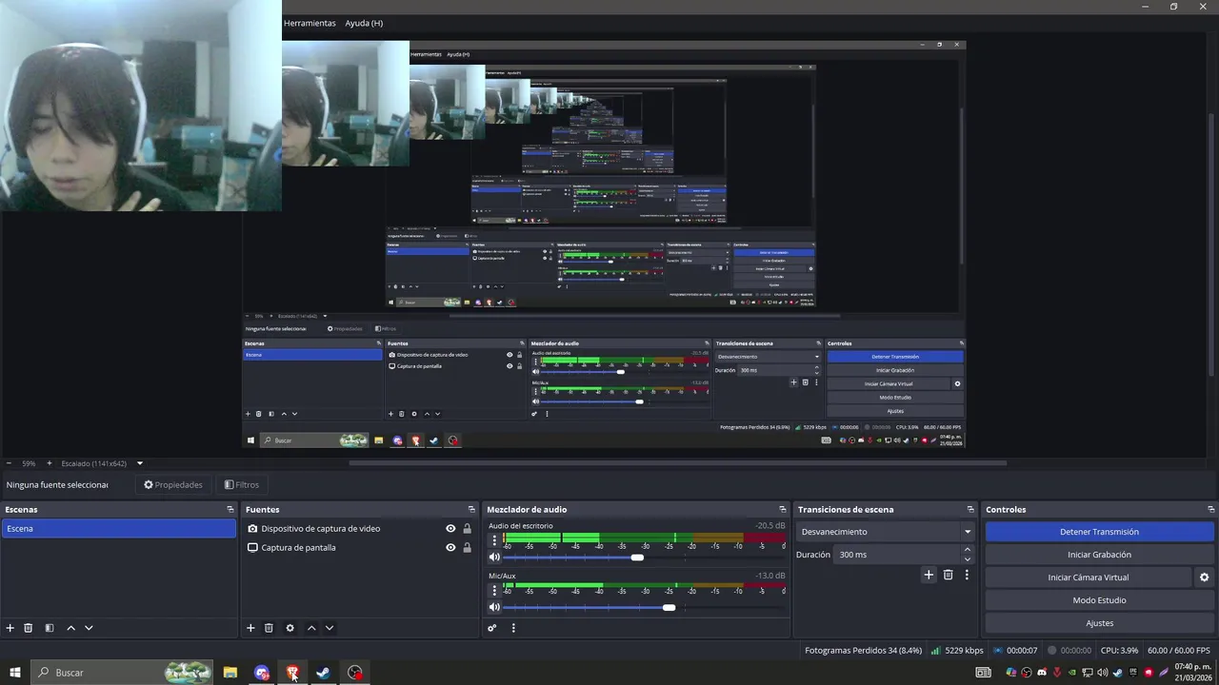
Task: Open Mic/Aux options three dots
Action: click(x=494, y=590)
